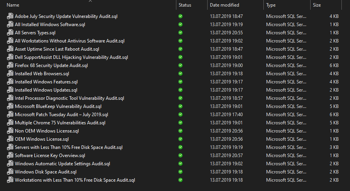Toggle sort direction using arrow above Name header
Image resolution: width=350 pixels, height=191 pixels.
point(91,1)
